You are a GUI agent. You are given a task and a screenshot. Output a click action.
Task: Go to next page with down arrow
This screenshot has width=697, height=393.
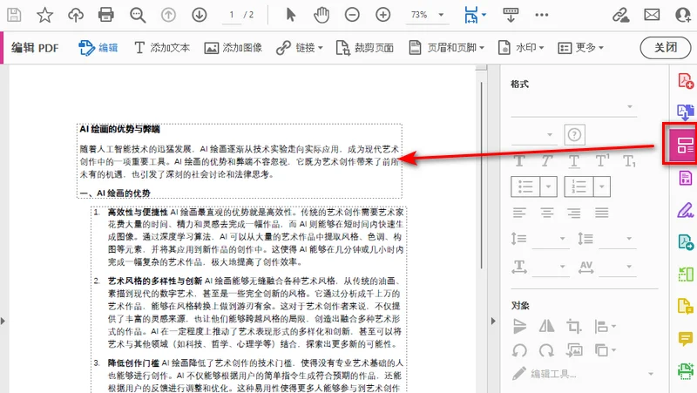click(200, 15)
